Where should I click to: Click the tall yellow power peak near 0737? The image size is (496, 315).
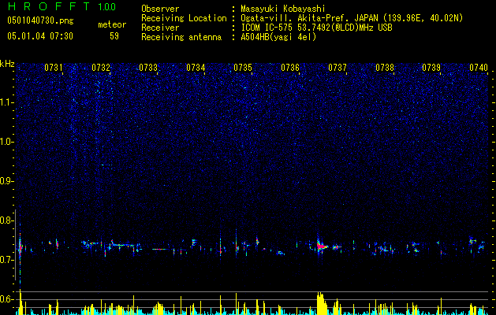(322, 303)
